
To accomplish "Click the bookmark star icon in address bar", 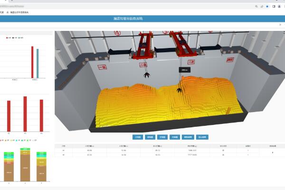I will (x=267, y=7).
